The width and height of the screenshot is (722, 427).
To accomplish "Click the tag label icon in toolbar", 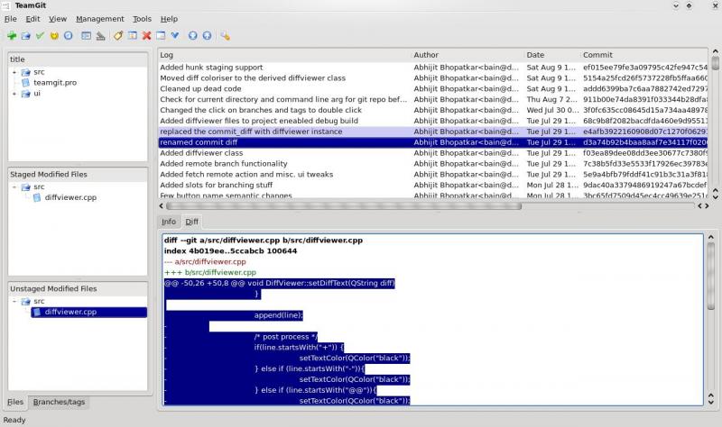I will pos(118,36).
